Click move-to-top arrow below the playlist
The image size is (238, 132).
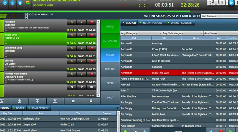click(1, 101)
